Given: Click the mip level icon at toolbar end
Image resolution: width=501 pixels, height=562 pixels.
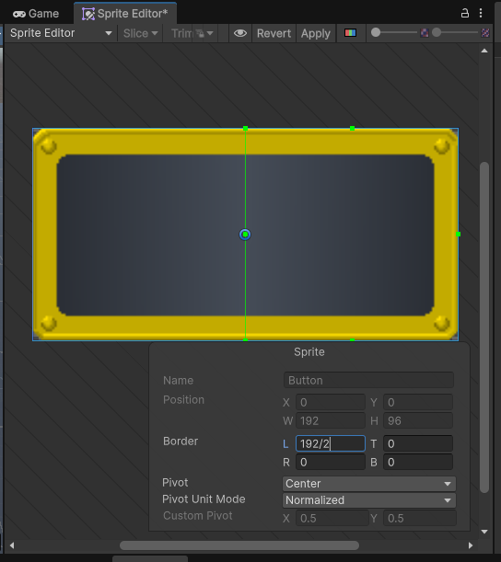Looking at the screenshot, I should [x=484, y=33].
